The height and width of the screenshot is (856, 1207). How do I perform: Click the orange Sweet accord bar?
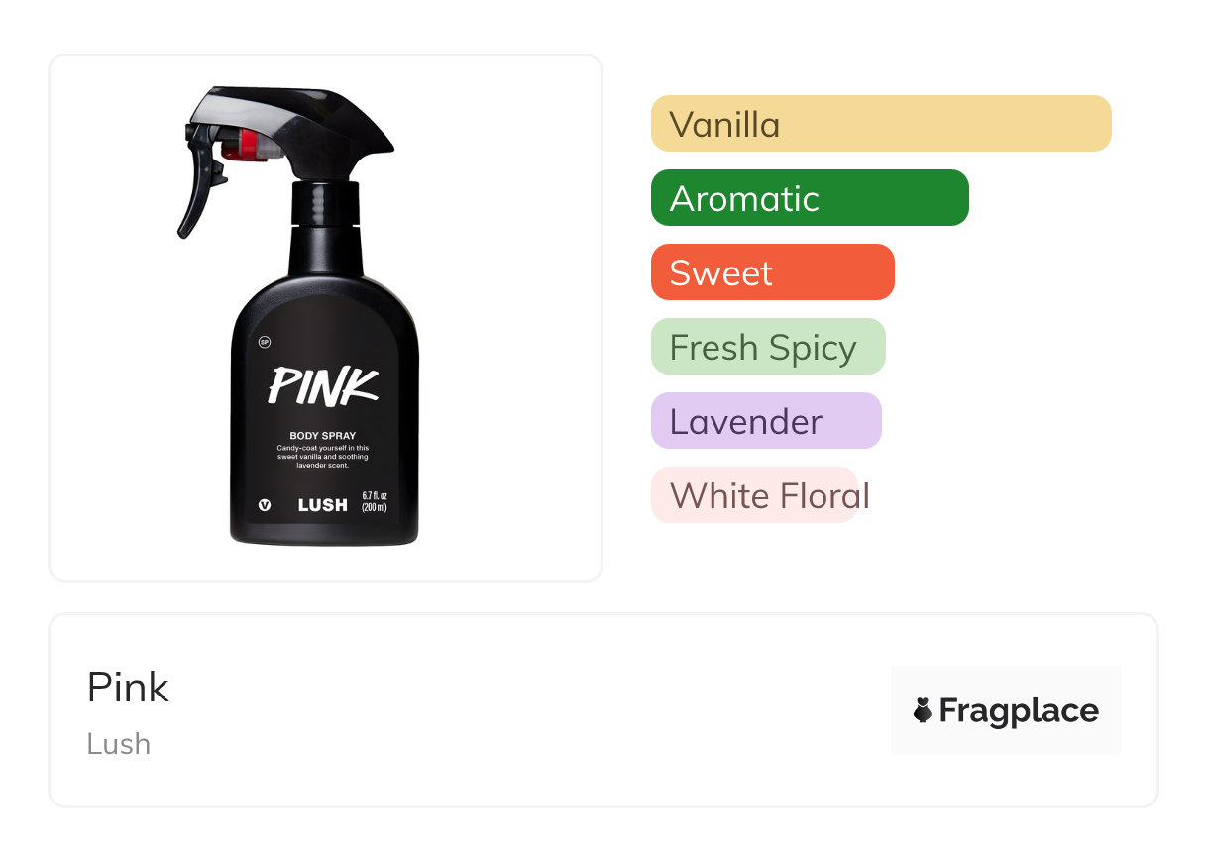(x=773, y=272)
